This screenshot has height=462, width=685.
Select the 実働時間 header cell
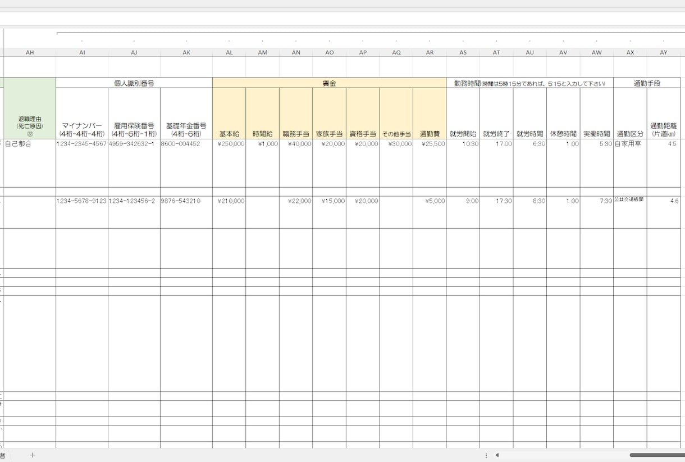click(597, 114)
